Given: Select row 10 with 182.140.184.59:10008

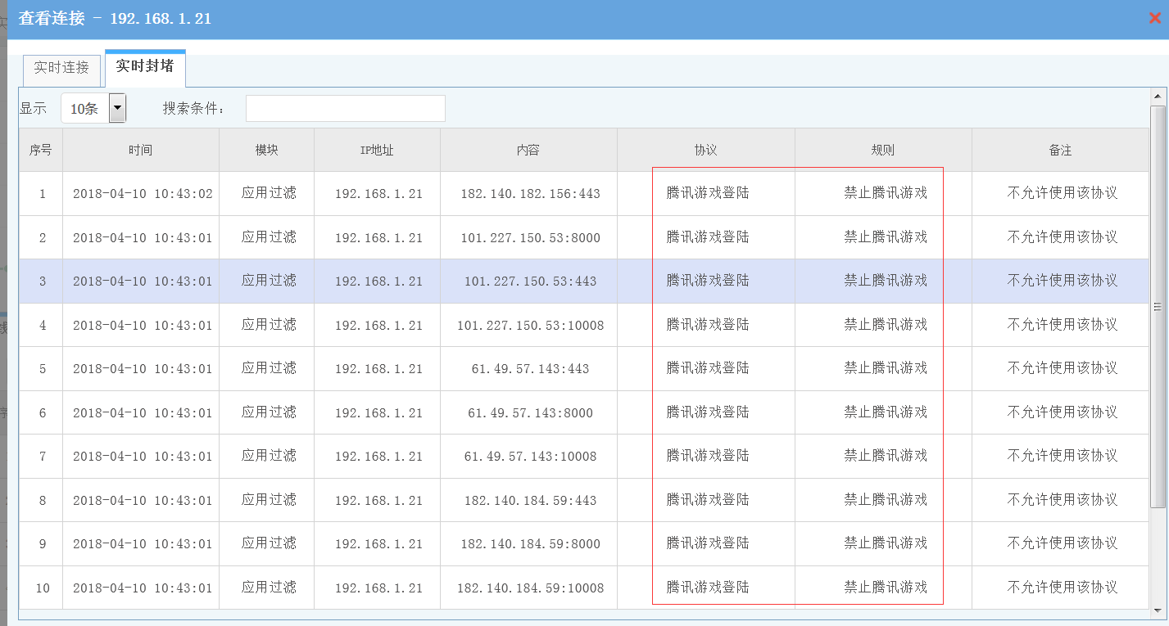Looking at the screenshot, I should 530,588.
